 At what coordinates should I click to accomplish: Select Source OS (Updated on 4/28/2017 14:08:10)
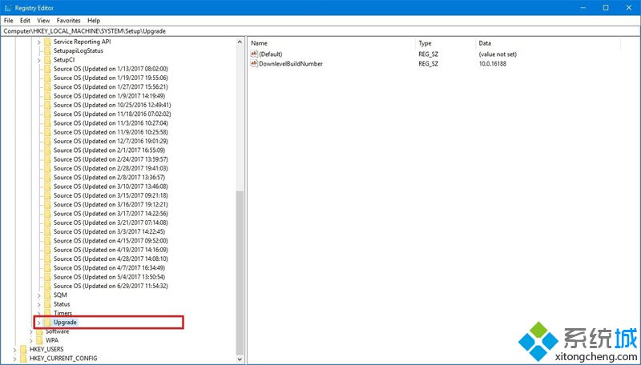click(x=111, y=259)
